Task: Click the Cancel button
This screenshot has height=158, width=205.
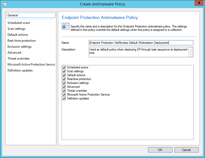Action: point(186,150)
